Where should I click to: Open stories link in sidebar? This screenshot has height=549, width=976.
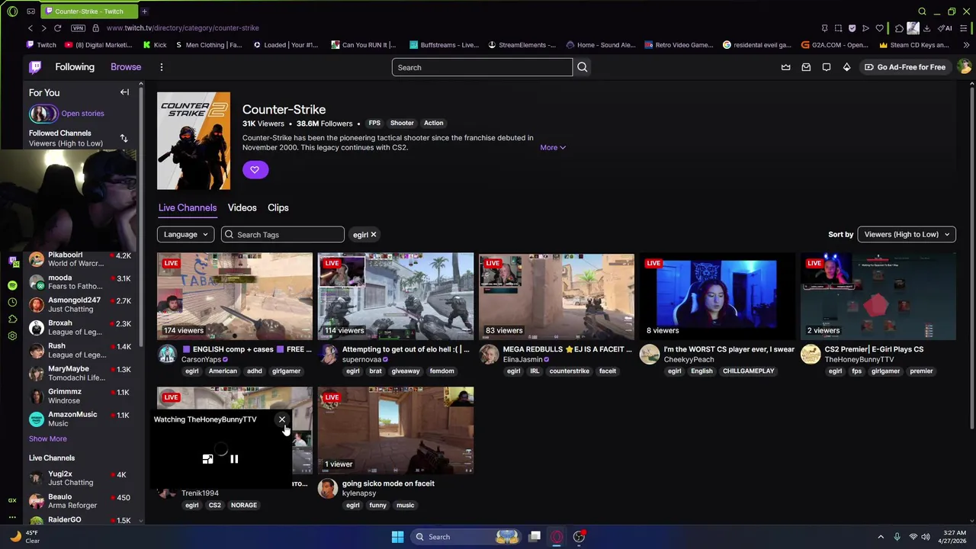coord(82,114)
